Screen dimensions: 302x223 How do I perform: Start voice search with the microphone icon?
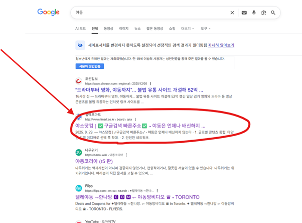pyautogui.click(x=254, y=13)
